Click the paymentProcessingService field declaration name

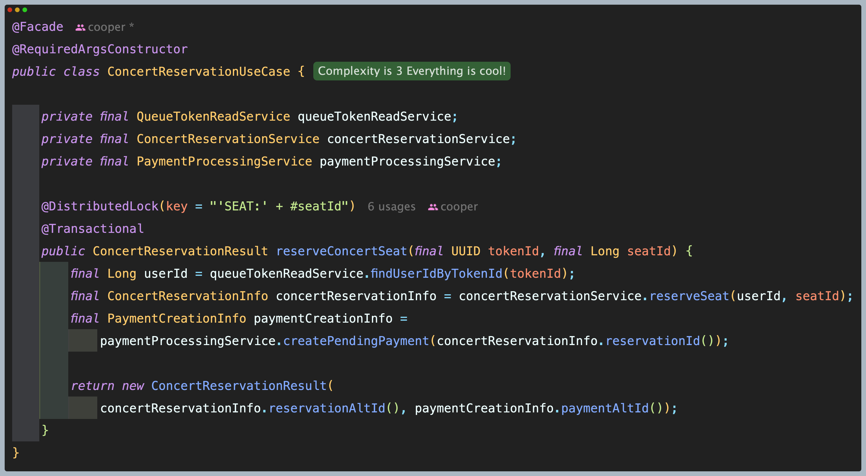point(407,161)
